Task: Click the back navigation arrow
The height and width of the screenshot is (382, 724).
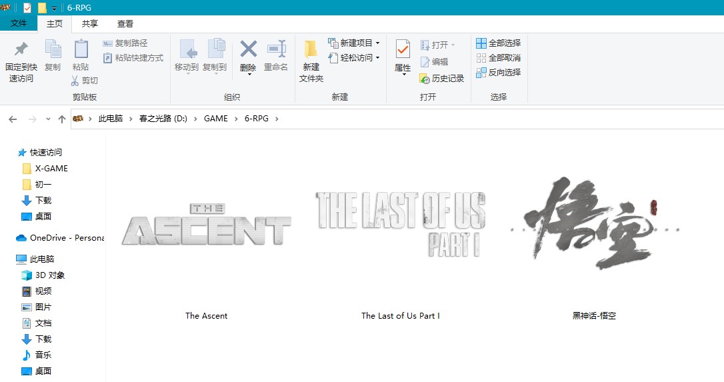Action: [13, 119]
